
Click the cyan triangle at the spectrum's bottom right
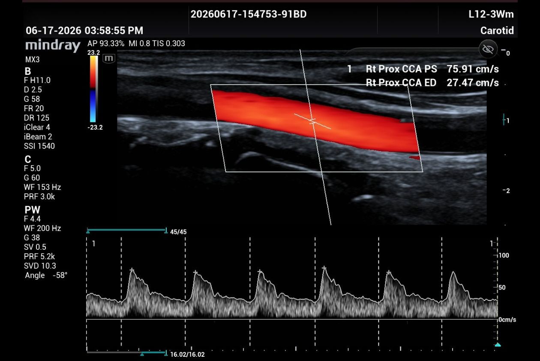pyautogui.click(x=498, y=344)
